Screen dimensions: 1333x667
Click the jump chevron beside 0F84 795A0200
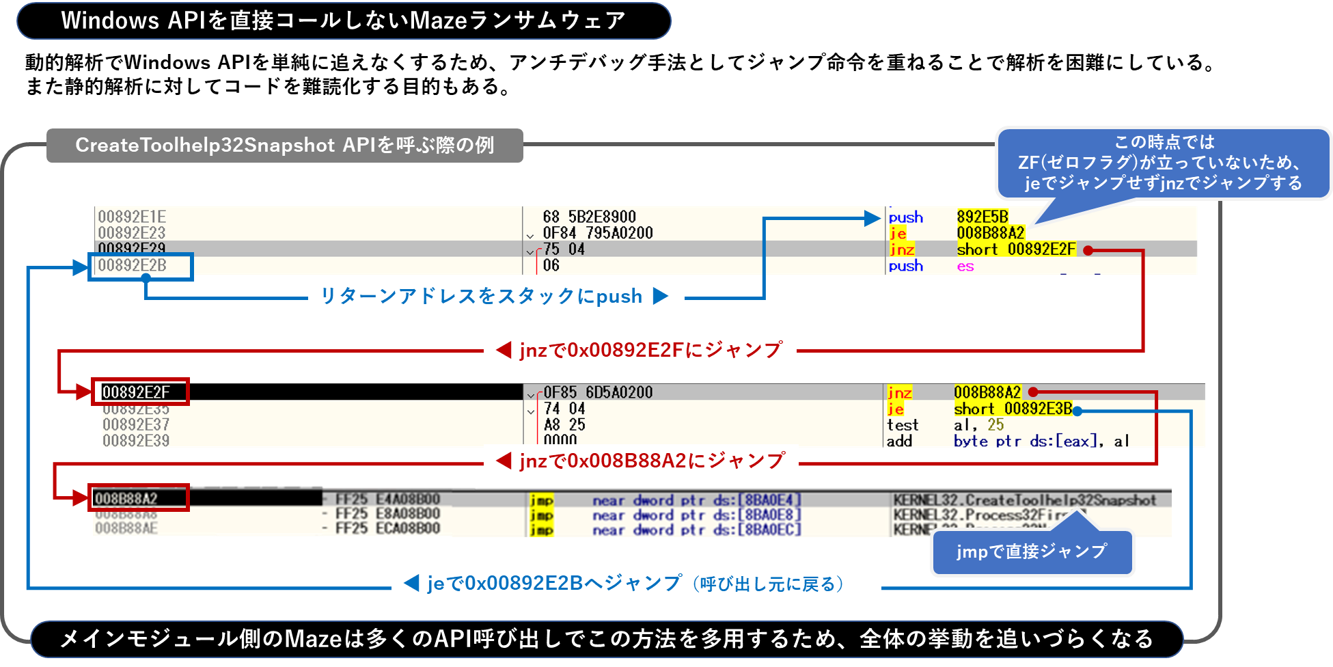tap(530, 236)
